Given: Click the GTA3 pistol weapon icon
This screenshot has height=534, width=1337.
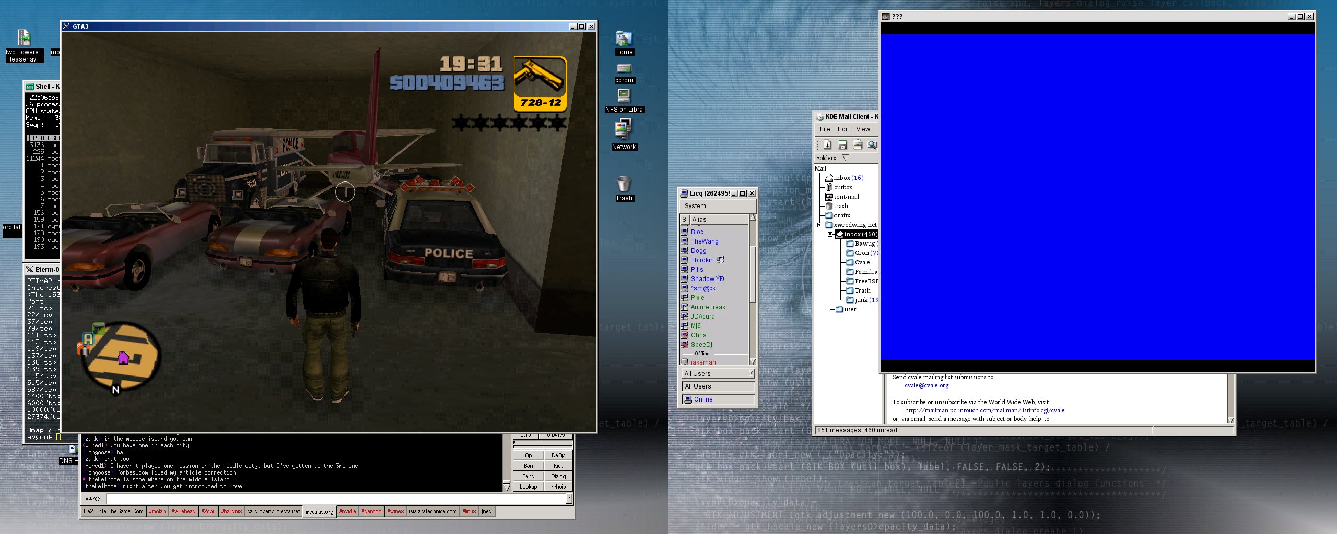Looking at the screenshot, I should pos(541,84).
